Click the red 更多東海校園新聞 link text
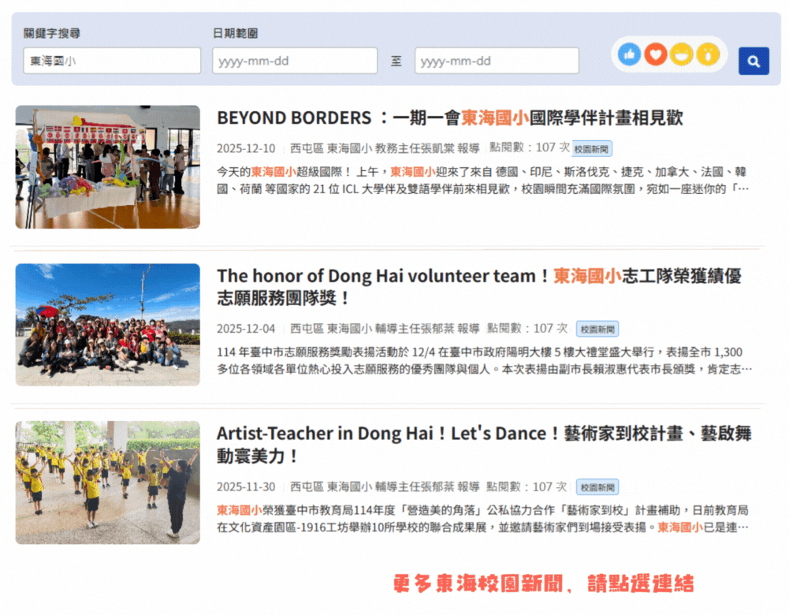This screenshot has height=615, width=789. point(543,584)
